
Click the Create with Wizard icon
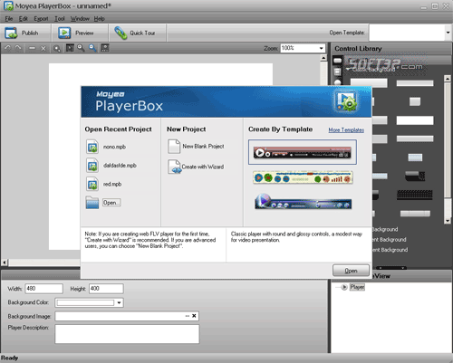click(175, 167)
